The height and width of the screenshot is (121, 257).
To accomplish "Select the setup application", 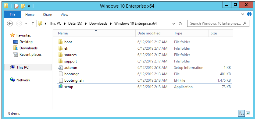I will (x=145, y=87).
